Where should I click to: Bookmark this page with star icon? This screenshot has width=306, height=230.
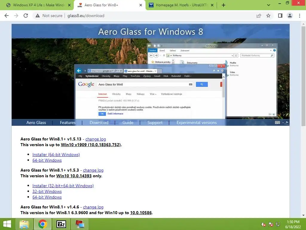coord(269,16)
